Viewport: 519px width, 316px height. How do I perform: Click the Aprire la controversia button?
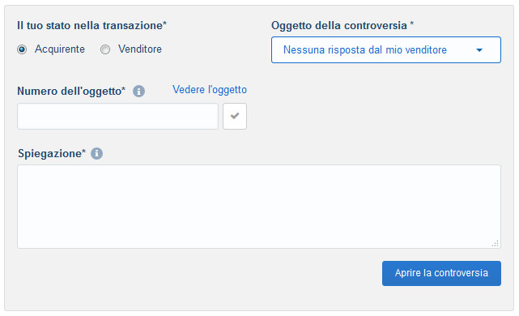[x=441, y=273]
